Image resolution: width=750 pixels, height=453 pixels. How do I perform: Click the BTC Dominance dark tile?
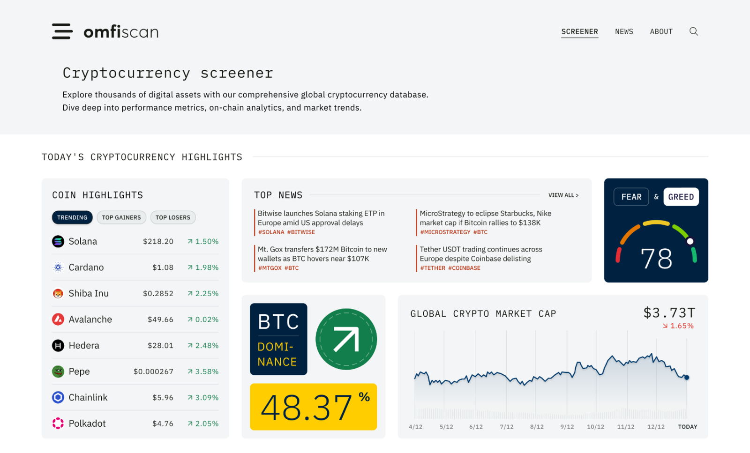278,339
